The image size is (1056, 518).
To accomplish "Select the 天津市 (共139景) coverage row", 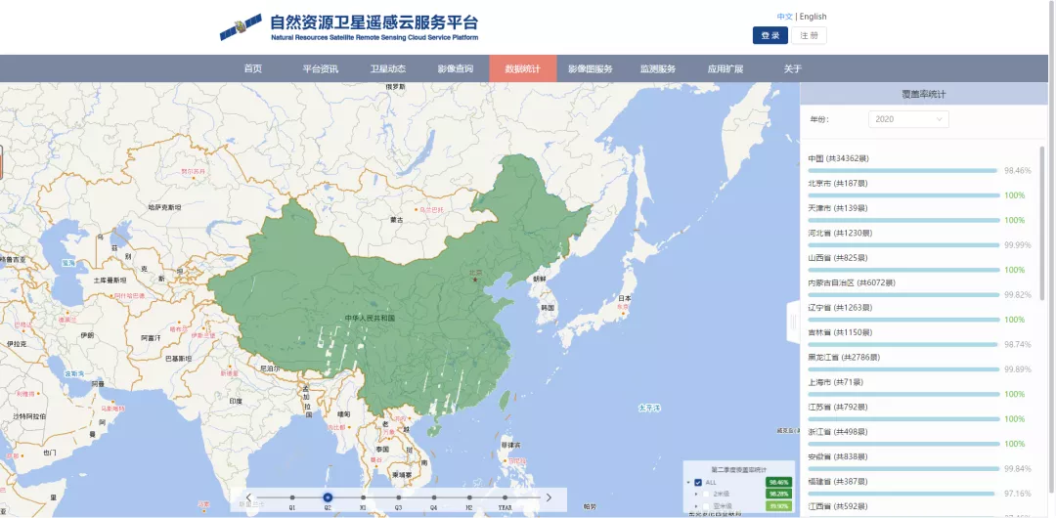I will point(919,214).
